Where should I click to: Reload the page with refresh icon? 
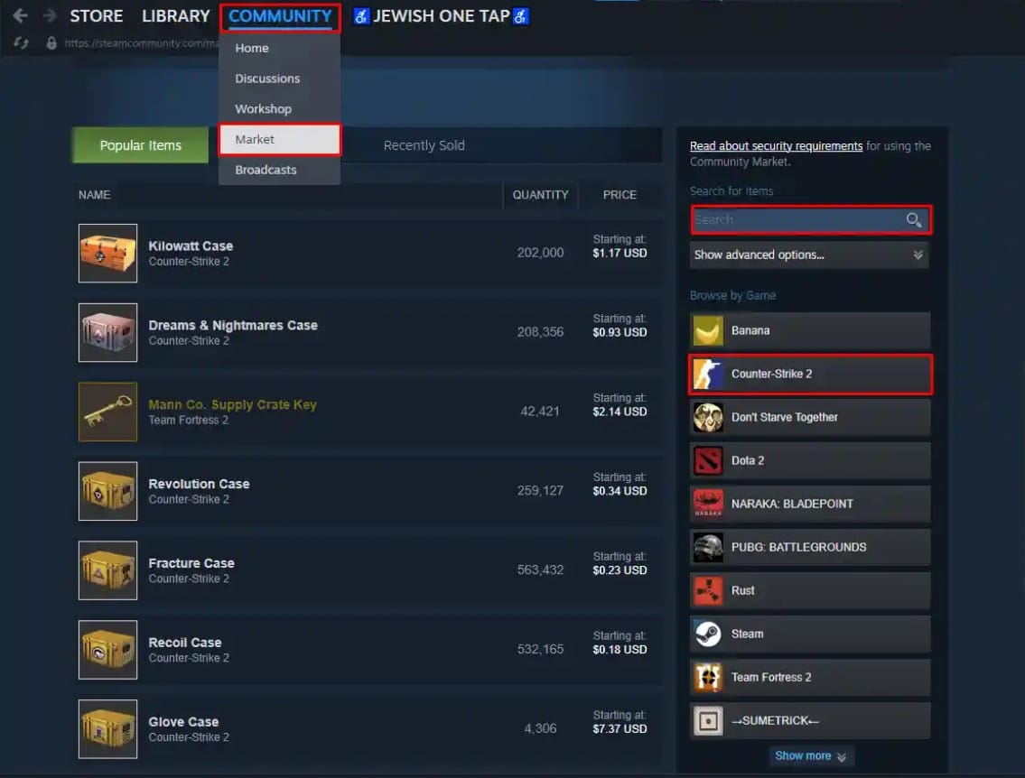(x=21, y=43)
